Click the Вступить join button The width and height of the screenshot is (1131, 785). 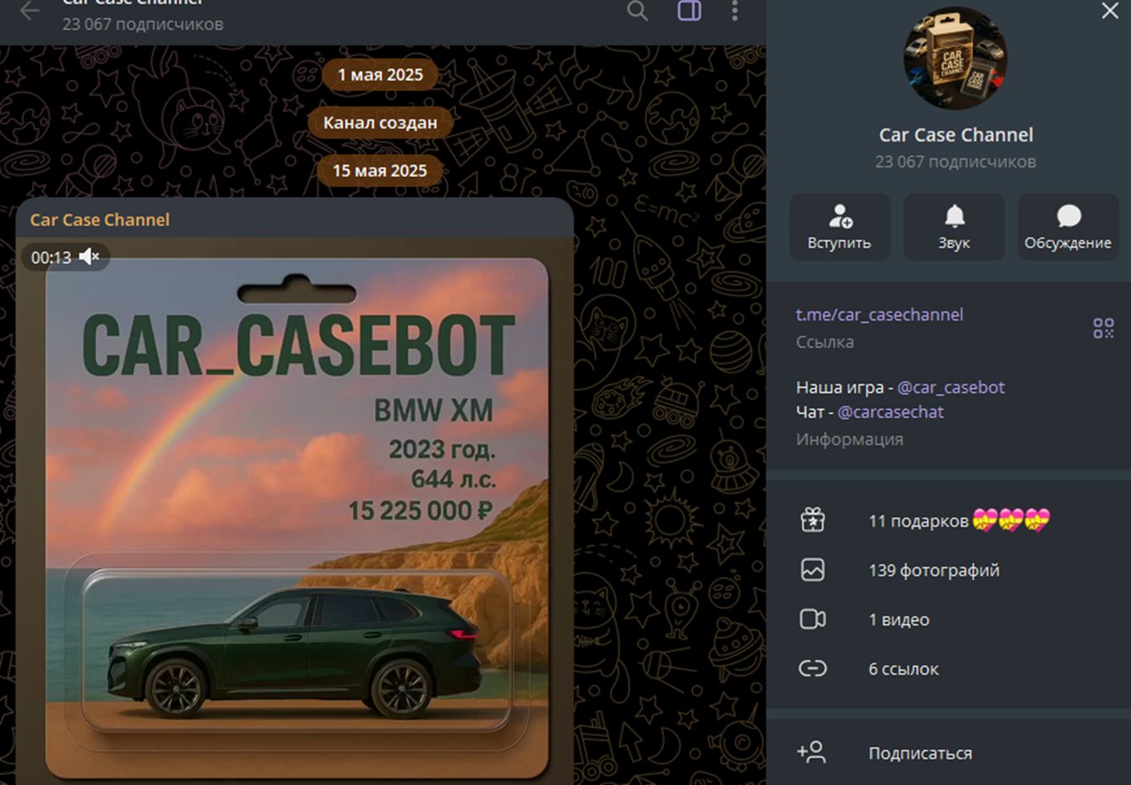pyautogui.click(x=839, y=227)
